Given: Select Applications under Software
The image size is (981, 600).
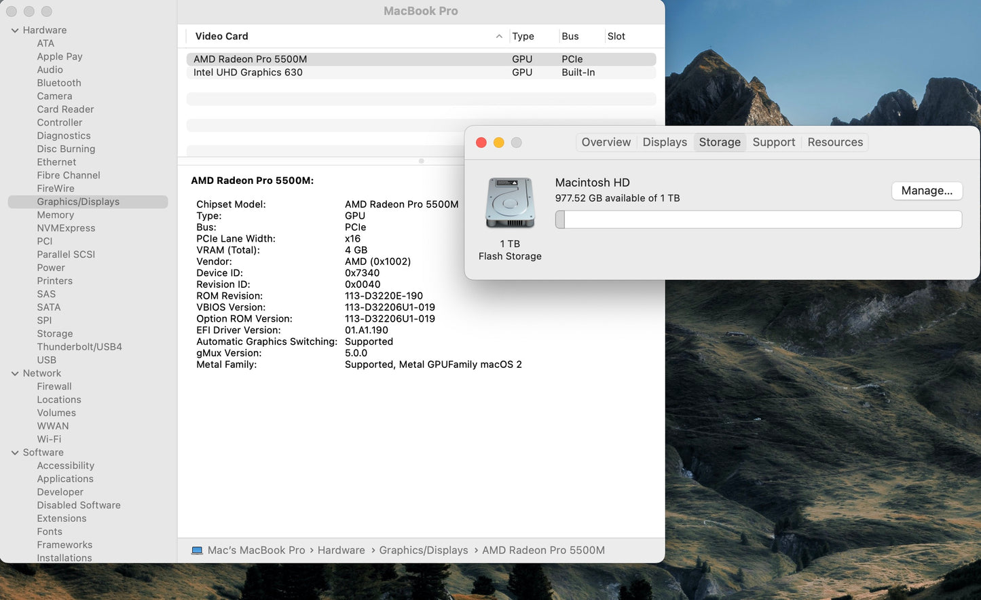Looking at the screenshot, I should pyautogui.click(x=65, y=479).
